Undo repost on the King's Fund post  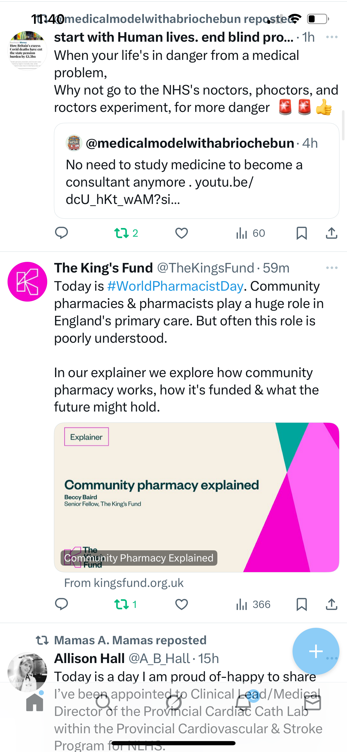pyautogui.click(x=125, y=604)
